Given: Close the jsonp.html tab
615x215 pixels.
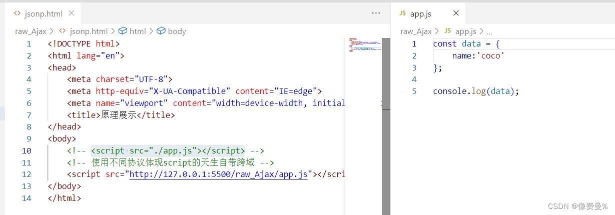Looking at the screenshot, I should (x=71, y=13).
